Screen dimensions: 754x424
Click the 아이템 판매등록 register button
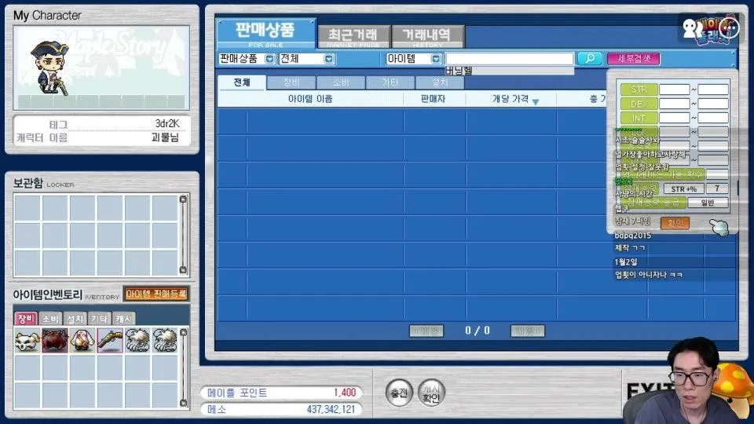click(x=156, y=294)
